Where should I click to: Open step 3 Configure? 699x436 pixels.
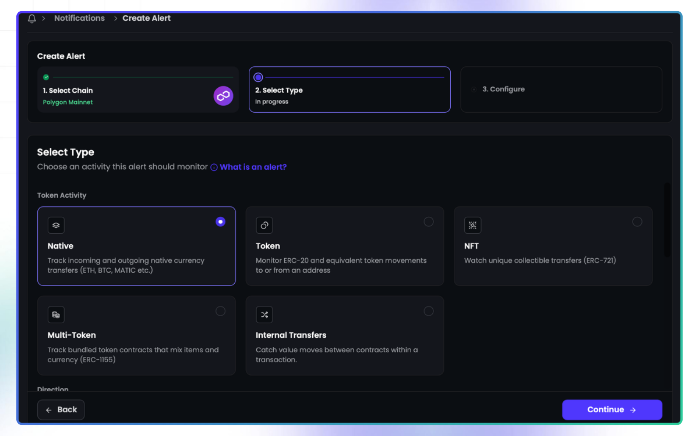point(562,90)
